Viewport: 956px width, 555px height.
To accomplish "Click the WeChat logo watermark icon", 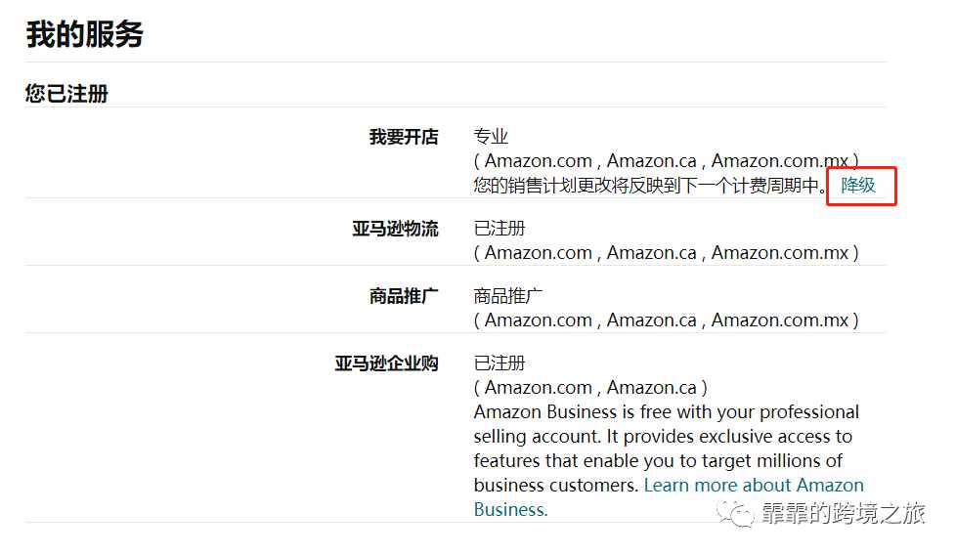I will pyautogui.click(x=735, y=514).
